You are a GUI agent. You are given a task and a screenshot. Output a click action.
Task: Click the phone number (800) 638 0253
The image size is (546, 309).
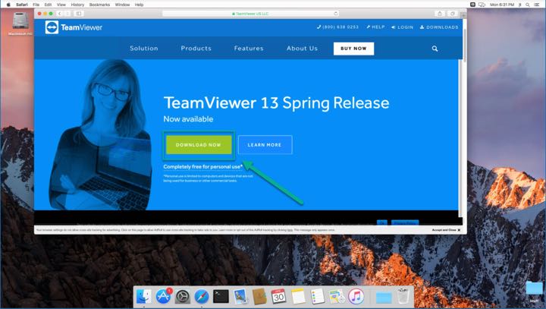337,27
